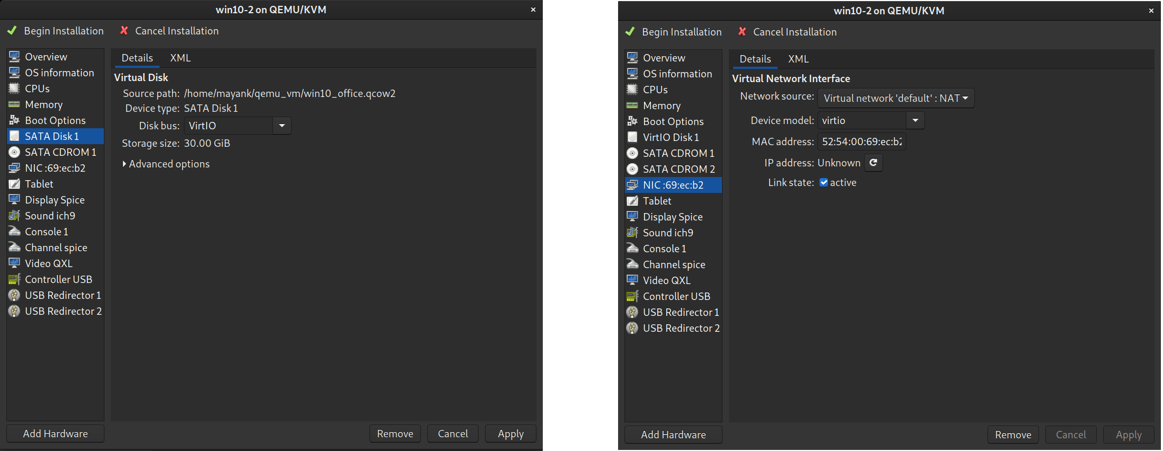Click Console 1 icon in left window

[x=14, y=232]
